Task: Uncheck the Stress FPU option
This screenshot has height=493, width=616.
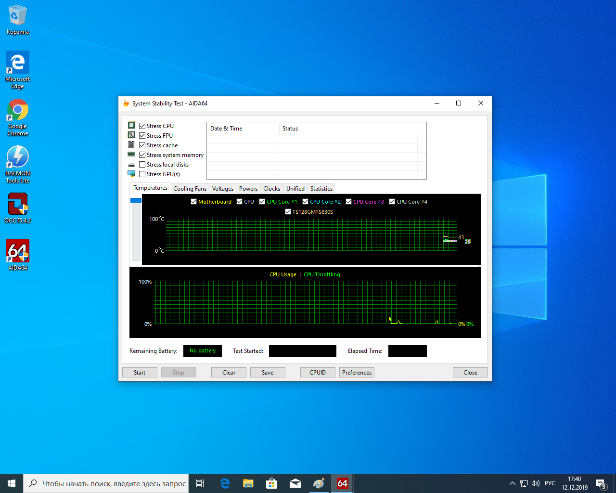Action: pos(142,135)
